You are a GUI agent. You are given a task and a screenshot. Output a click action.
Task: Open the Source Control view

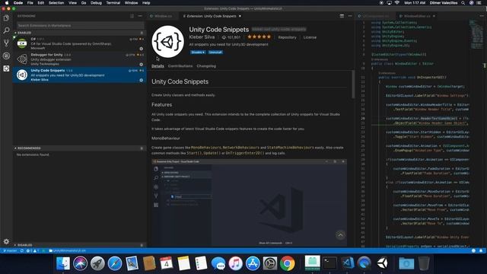point(6,43)
